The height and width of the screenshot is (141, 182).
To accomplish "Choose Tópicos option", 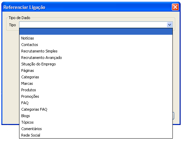I will pyautogui.click(x=96, y=122).
